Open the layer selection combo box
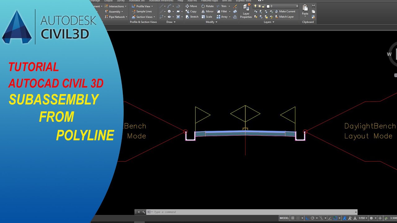This screenshot has height=223, width=397. pyautogui.click(x=276, y=6)
